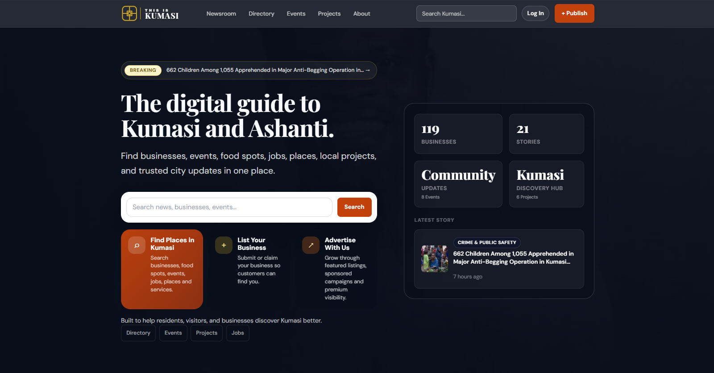This screenshot has width=714, height=373.
Task: Open the 119 Businesses stat card
Action: pos(458,134)
